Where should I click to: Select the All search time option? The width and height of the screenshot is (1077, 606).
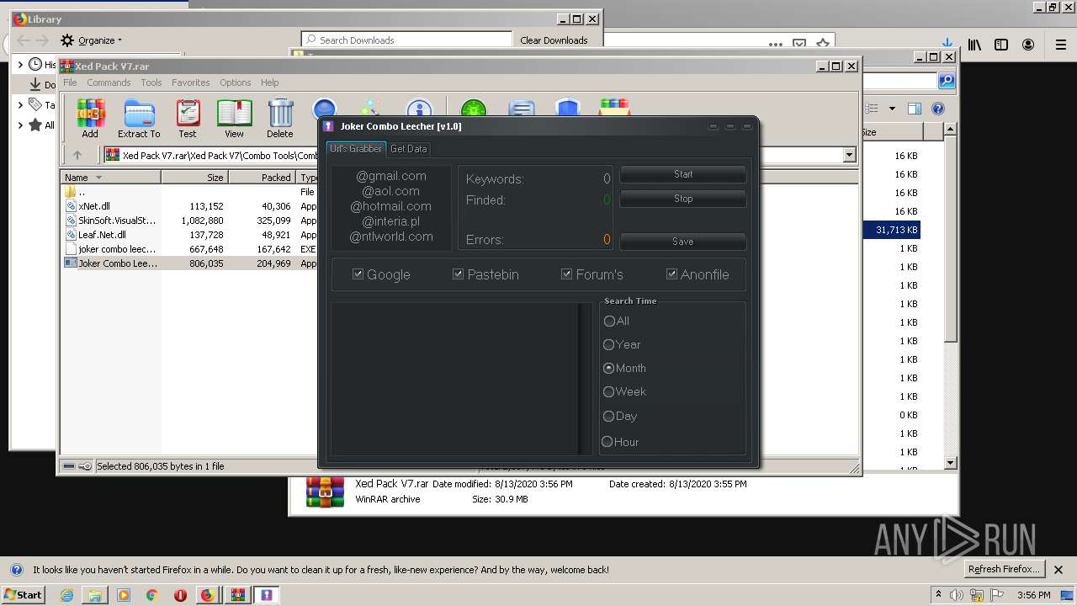click(609, 321)
